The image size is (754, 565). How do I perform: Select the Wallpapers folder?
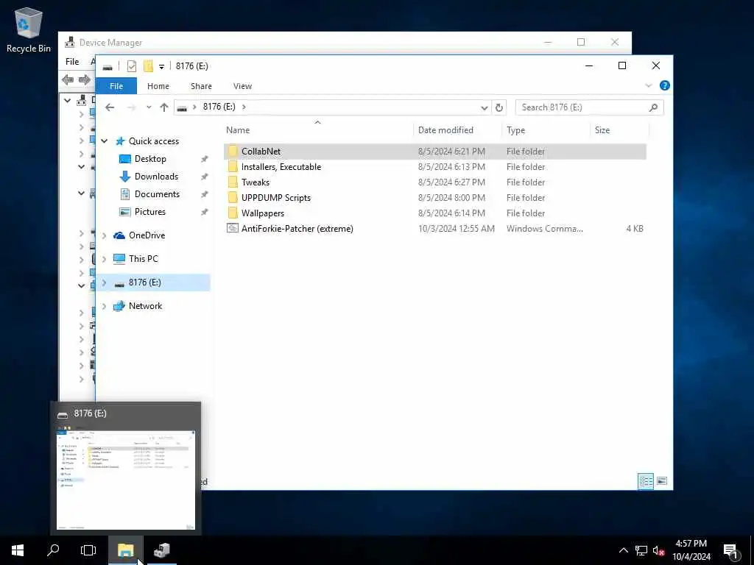[x=434, y=213]
